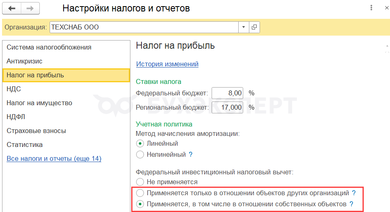The height and width of the screenshot is (212, 390).
Task: Select Не применяется for investment deduction
Action: pos(140,182)
